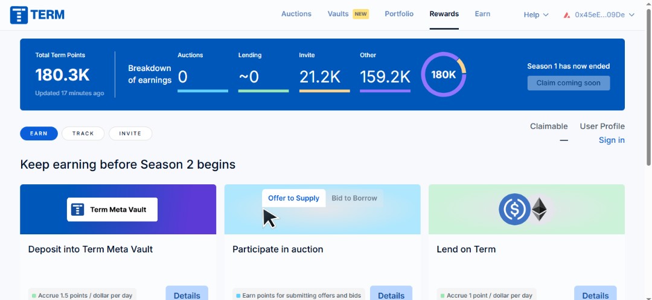Click the Claim coming soon button

569,83
